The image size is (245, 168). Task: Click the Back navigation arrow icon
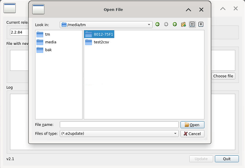point(157,25)
